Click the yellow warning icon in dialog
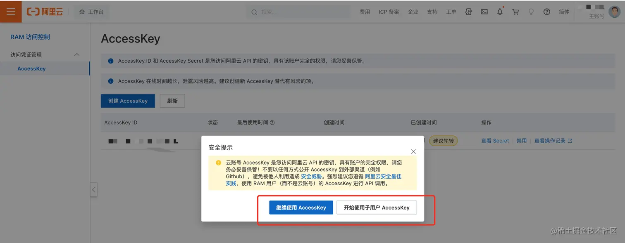This screenshot has width=625, height=243. coord(218,163)
